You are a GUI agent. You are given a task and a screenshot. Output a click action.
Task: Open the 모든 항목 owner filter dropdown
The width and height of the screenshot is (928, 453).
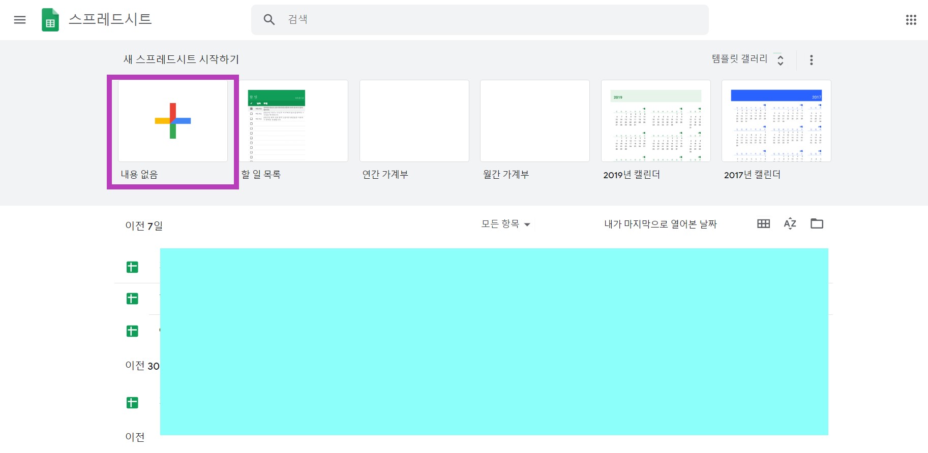tap(505, 224)
